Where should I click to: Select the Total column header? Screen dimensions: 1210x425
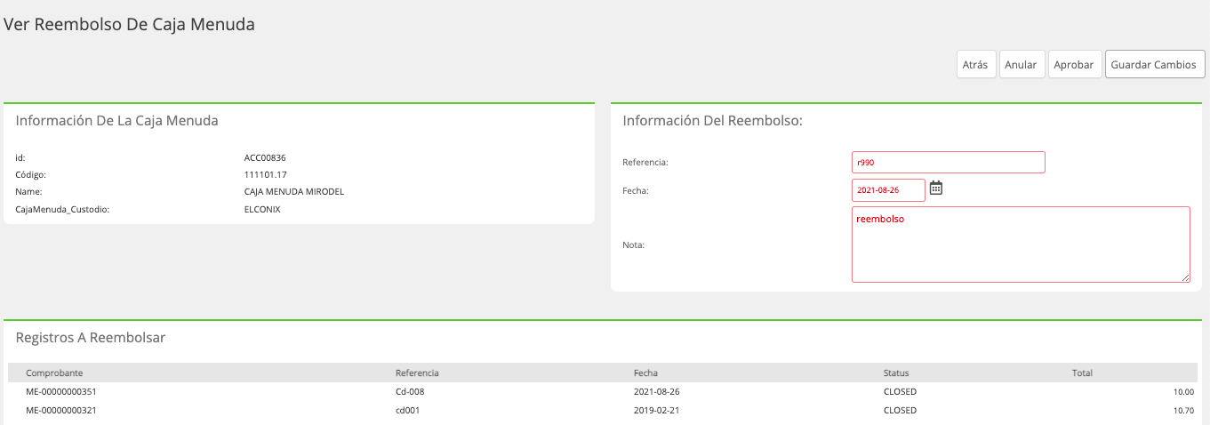click(1082, 373)
